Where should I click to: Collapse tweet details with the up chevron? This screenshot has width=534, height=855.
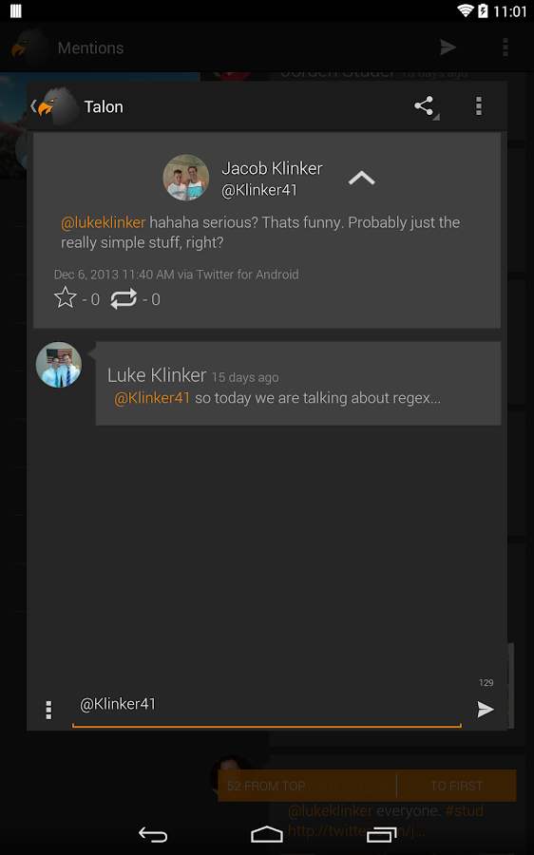pyautogui.click(x=361, y=178)
